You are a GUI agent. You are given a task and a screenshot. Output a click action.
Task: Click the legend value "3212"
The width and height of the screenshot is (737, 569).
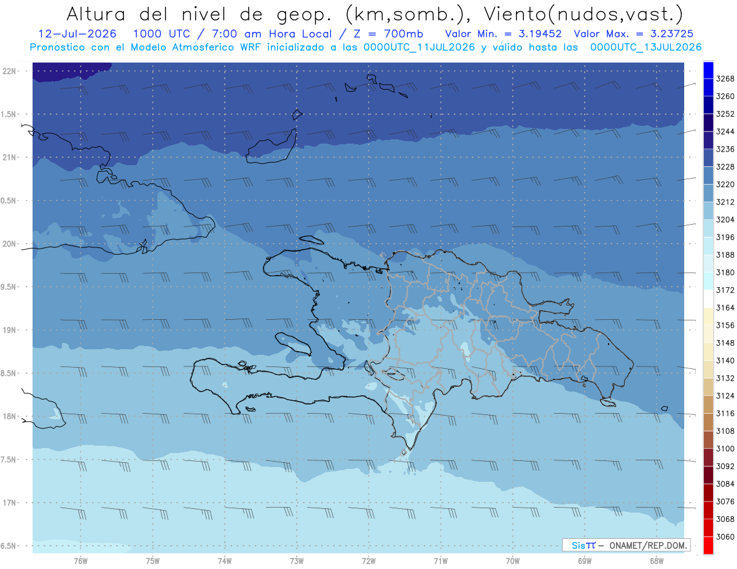pos(725,202)
